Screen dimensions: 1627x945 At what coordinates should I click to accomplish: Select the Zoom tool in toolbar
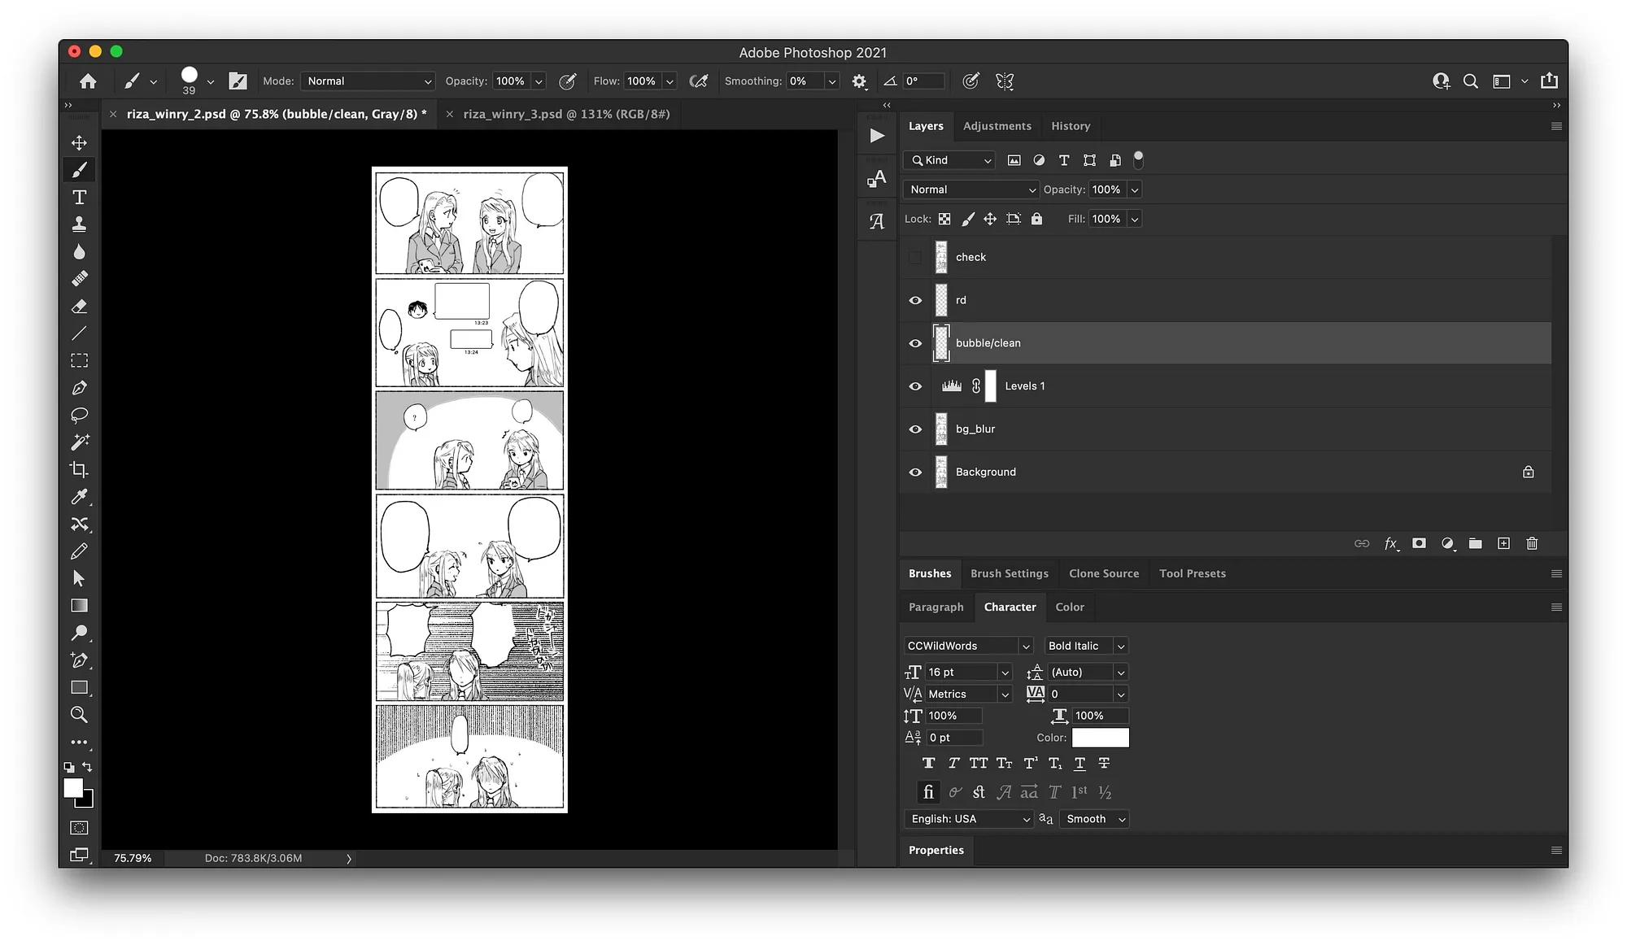point(79,715)
